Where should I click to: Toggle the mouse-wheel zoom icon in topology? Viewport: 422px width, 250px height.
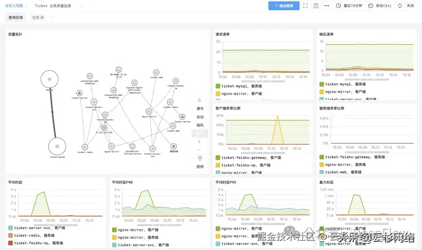coord(200,158)
